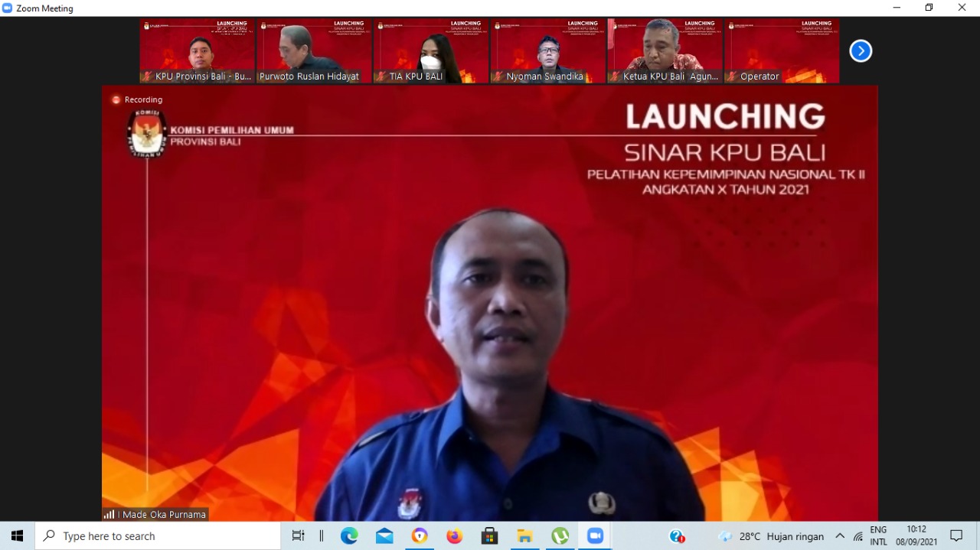Open File Explorer from taskbar
This screenshot has width=980, height=550.
524,536
